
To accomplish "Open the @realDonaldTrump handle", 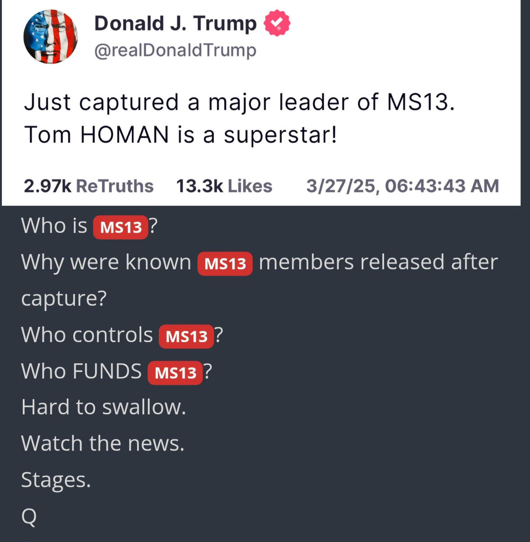I will 175,50.
